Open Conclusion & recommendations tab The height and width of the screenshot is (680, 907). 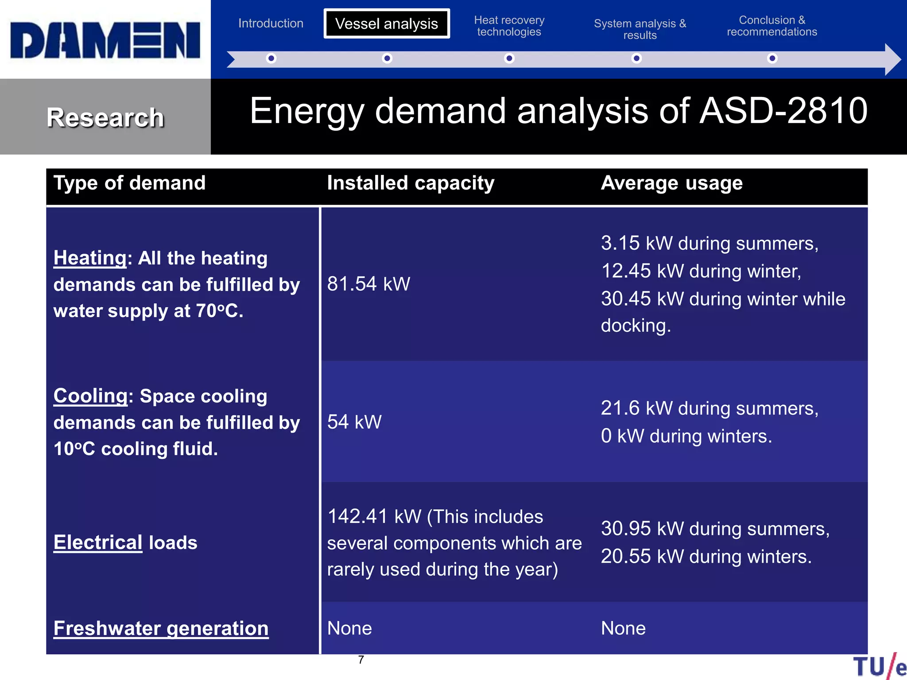click(772, 26)
